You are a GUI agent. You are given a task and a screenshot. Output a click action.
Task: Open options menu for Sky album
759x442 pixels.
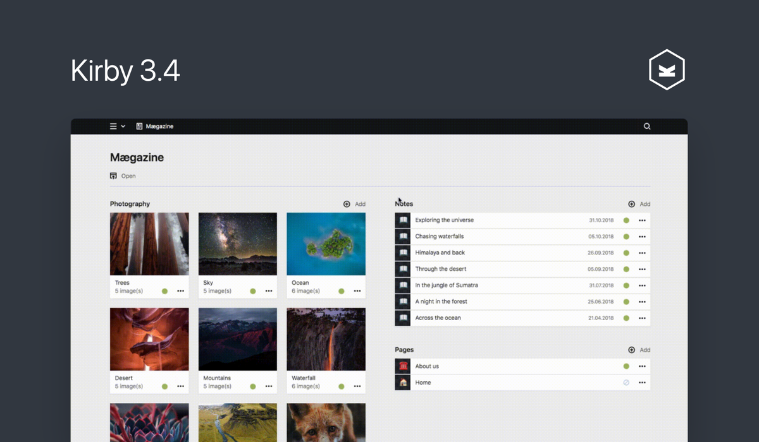point(269,291)
